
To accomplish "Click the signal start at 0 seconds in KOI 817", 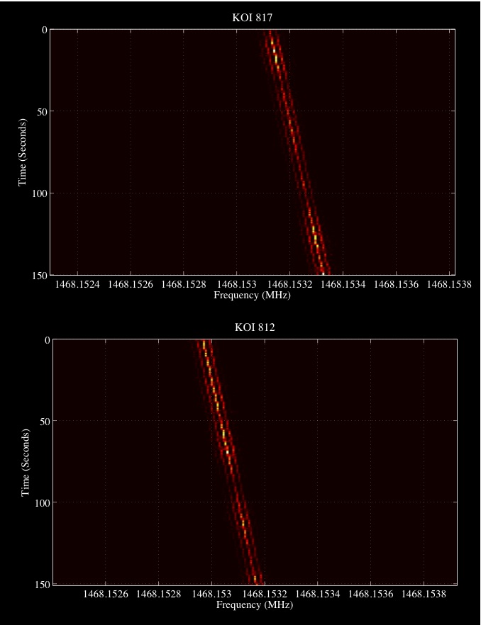I will pos(272,35).
